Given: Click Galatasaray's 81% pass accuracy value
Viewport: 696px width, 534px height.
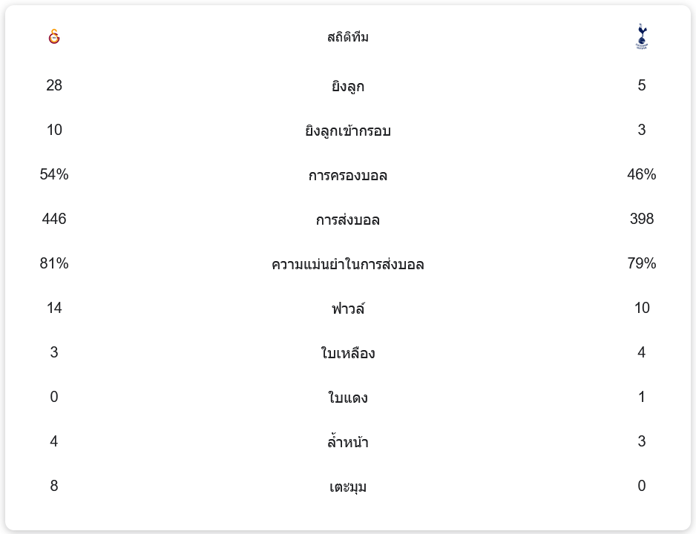Looking at the screenshot, I should [x=54, y=263].
